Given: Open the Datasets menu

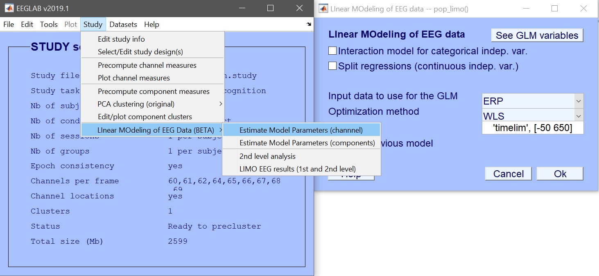Looking at the screenshot, I should click(123, 24).
